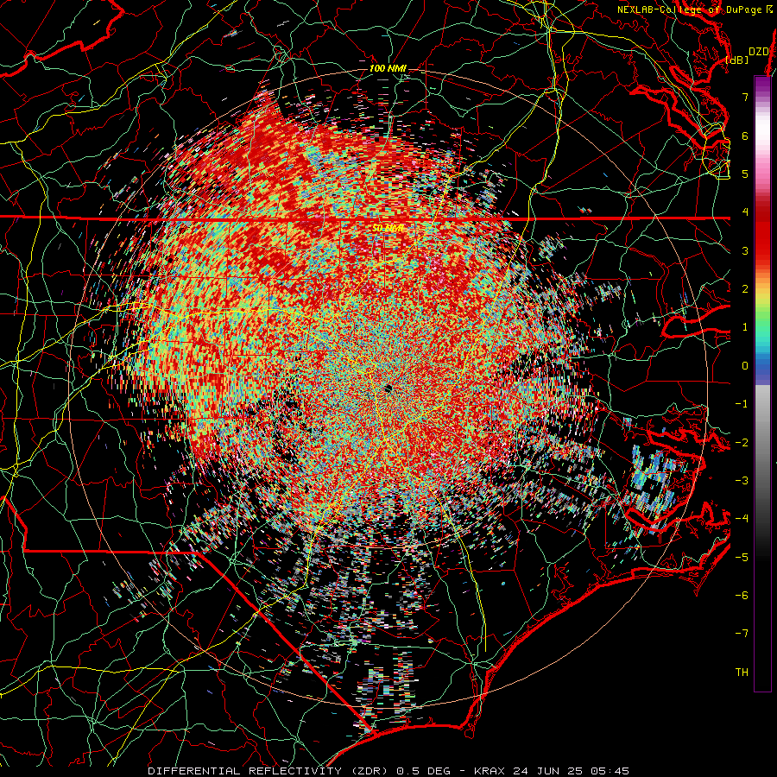Select the -7 value on the color scale
Screen dimensions: 777x777
point(742,634)
